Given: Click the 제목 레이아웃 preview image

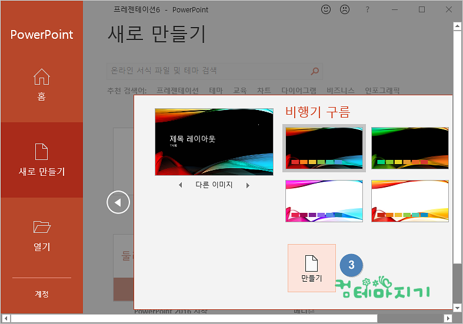Looking at the screenshot, I should pyautogui.click(x=214, y=142).
